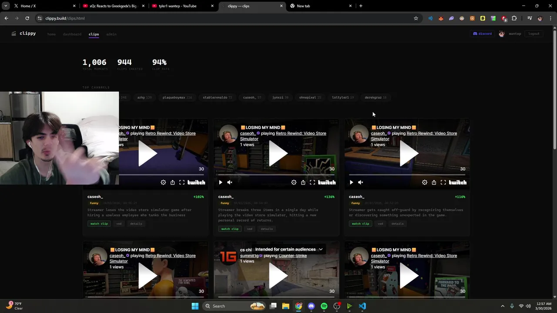
Task: Click big play button on +116% clip thumbnail
Action: (409, 153)
